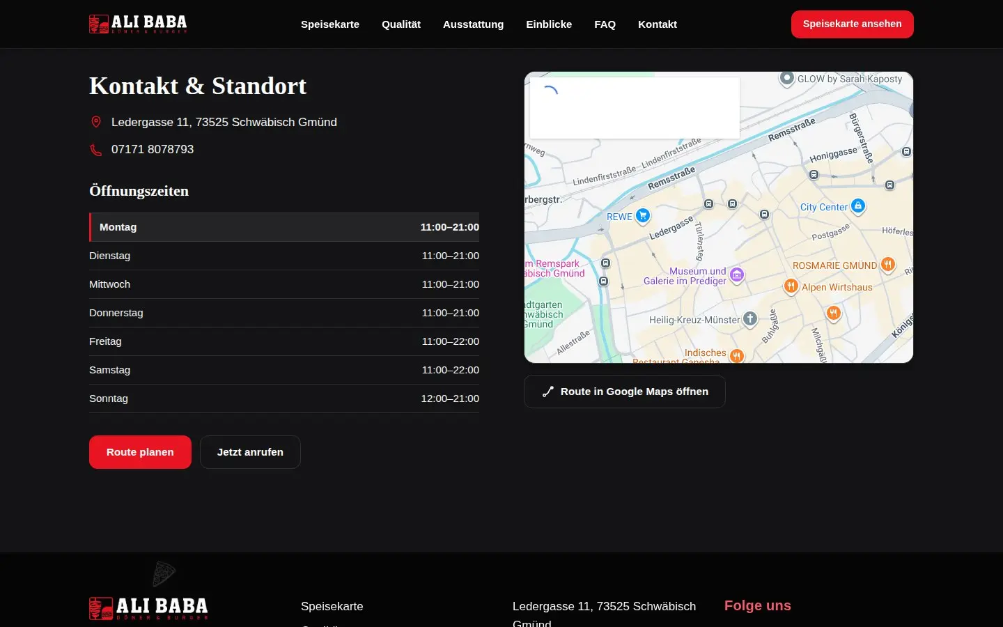Click the Jetzt anrufen button
The height and width of the screenshot is (627, 1003).
point(250,452)
